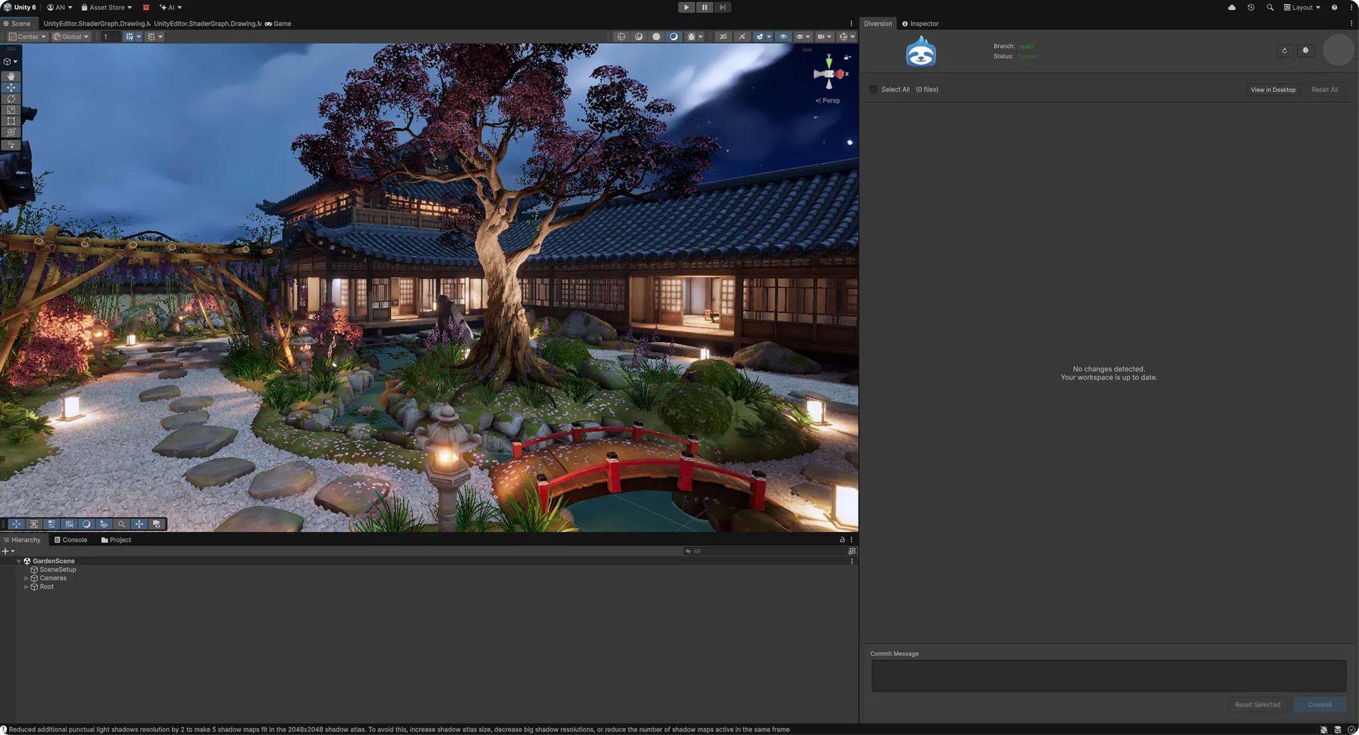Toggle scene visibility eye icon
This screenshot has width=1359, height=735.
(x=783, y=37)
